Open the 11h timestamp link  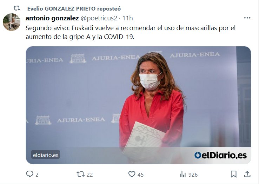point(127,18)
